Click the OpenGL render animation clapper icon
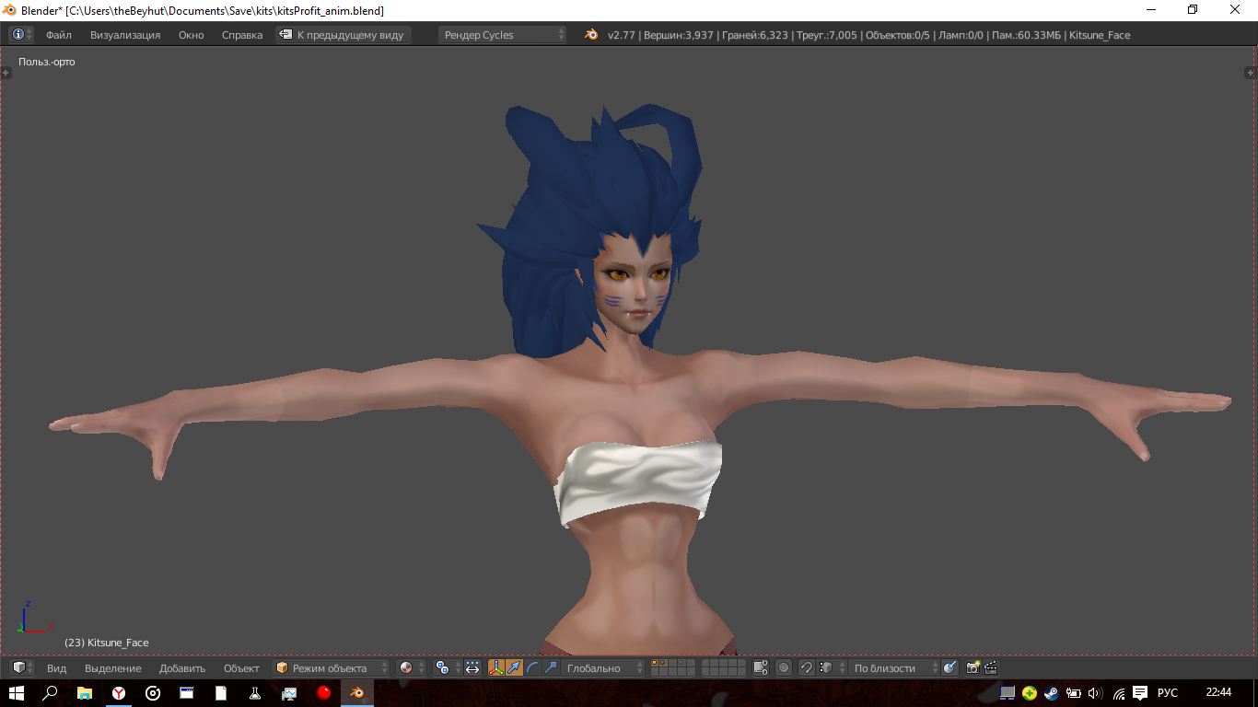Image resolution: width=1258 pixels, height=707 pixels. click(991, 668)
